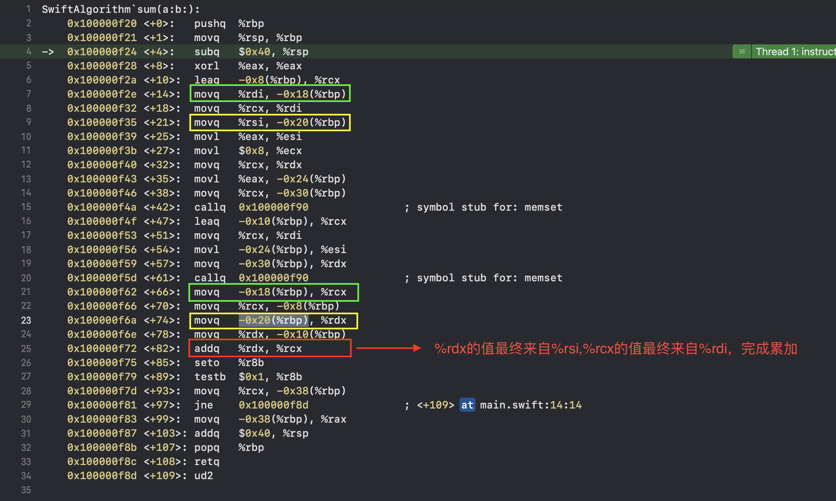Image resolution: width=836 pixels, height=501 pixels.
Task: Click the 'xorl' instruction mnemonic
Action: (207, 66)
